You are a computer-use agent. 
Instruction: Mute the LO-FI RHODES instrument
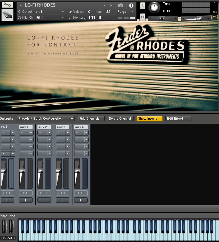coord(142,17)
